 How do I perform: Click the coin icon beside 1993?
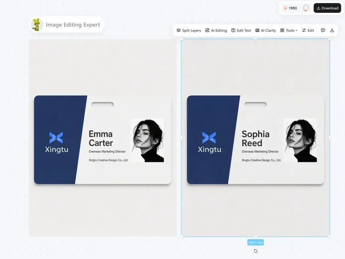285,8
